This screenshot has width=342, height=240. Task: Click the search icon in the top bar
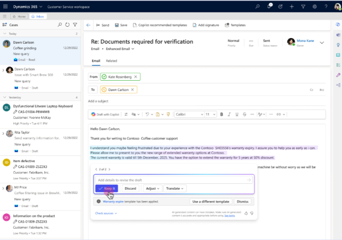[x=257, y=7]
